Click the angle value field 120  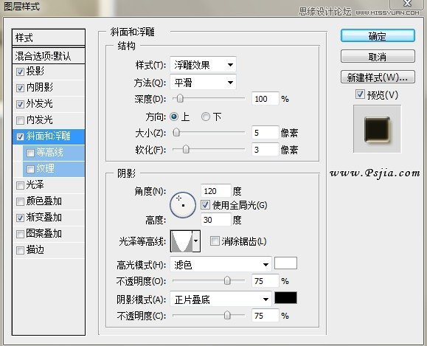click(x=215, y=191)
